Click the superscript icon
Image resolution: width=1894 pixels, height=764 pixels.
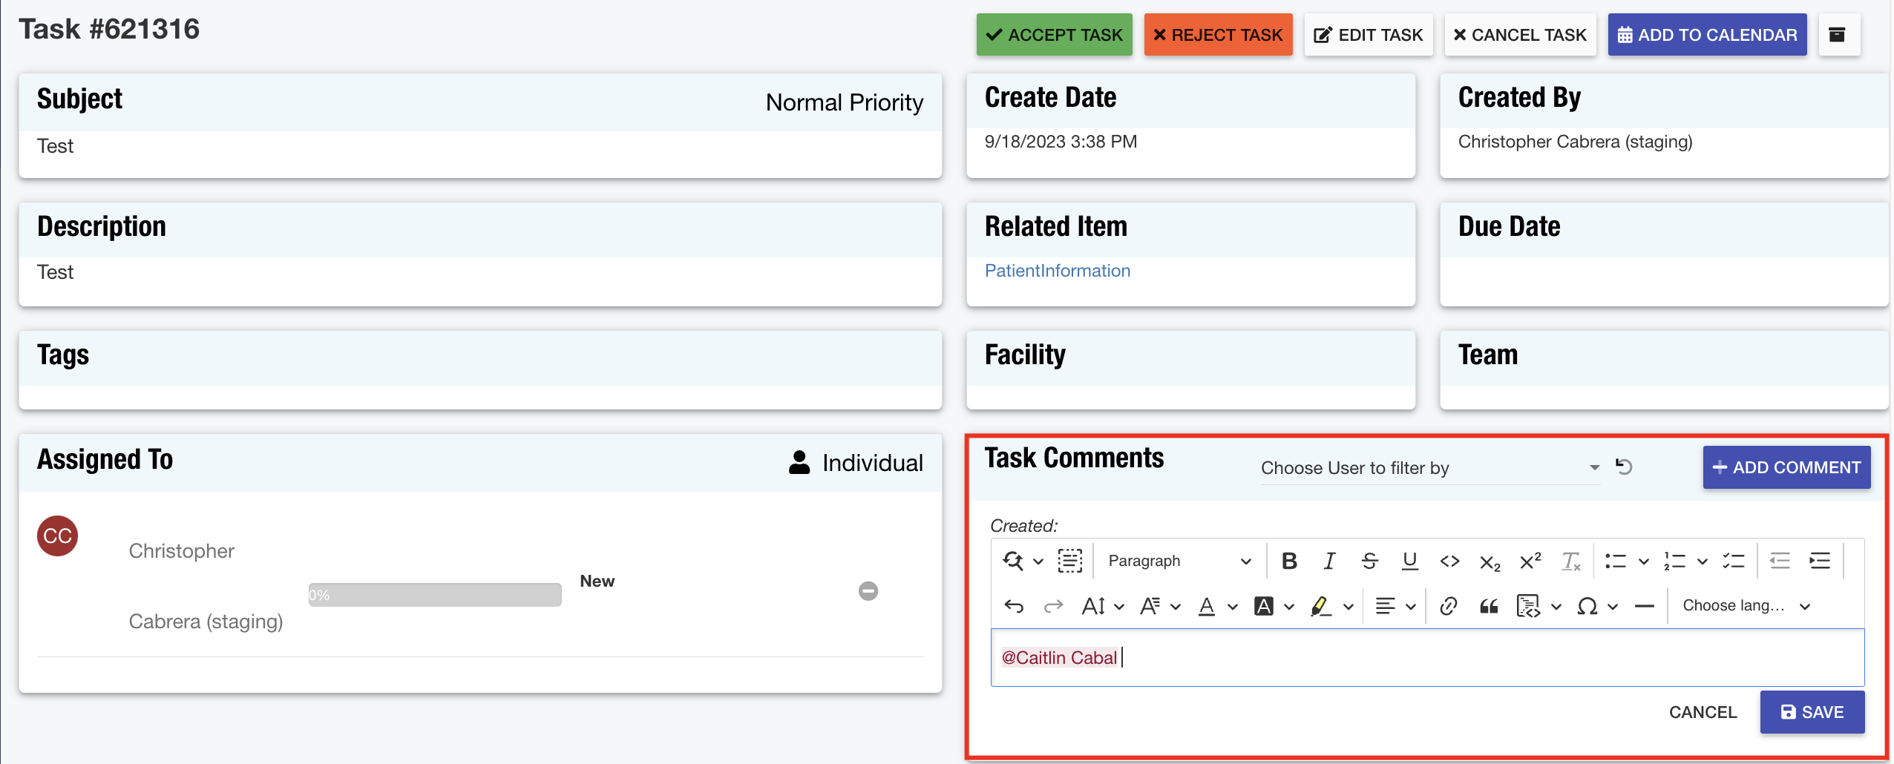[1530, 561]
